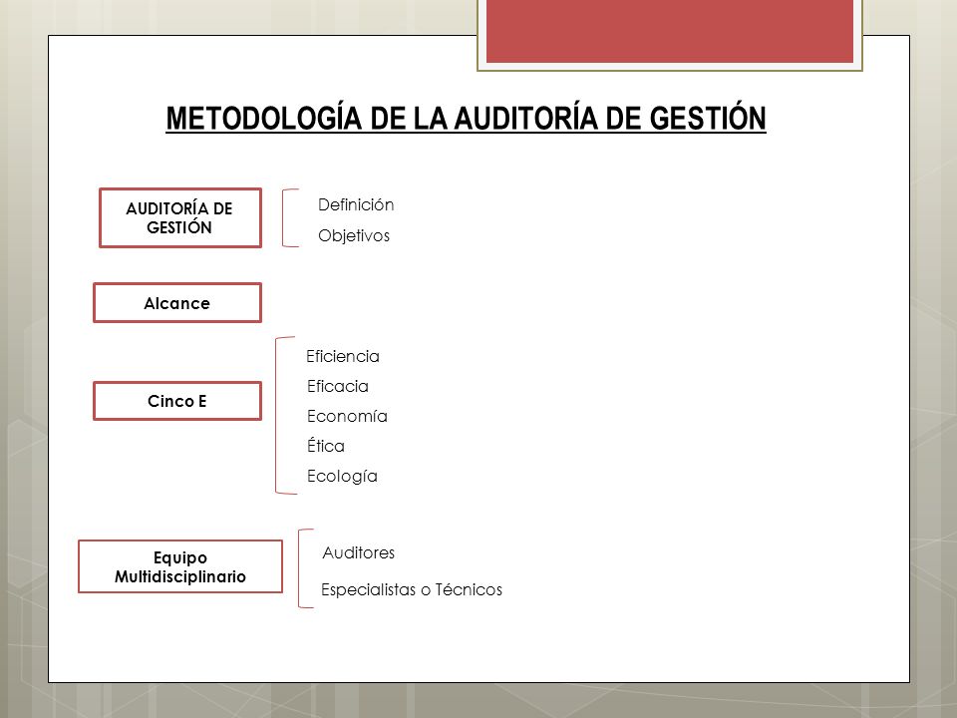Select the word "Eficiencia"
Image resolution: width=957 pixels, height=718 pixels.
tap(342, 357)
